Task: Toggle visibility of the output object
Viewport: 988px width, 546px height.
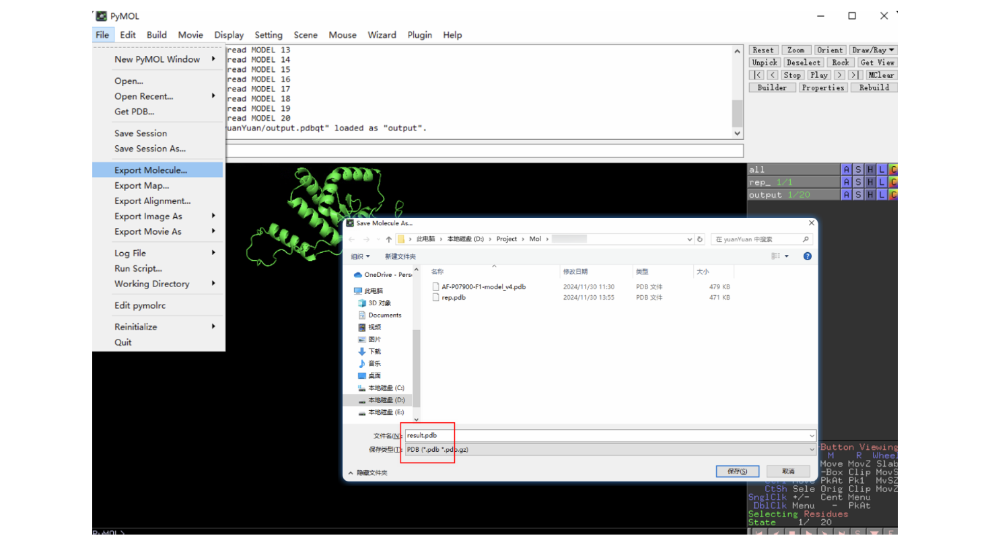Action: point(794,195)
